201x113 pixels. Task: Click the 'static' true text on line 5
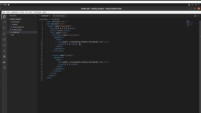60,31
